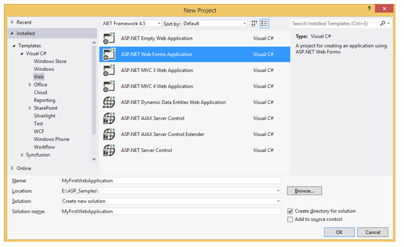Viewport: 404px width, 247px height.
Task: Select 'ASP.NET Server Control' row text
Action: tap(146, 150)
